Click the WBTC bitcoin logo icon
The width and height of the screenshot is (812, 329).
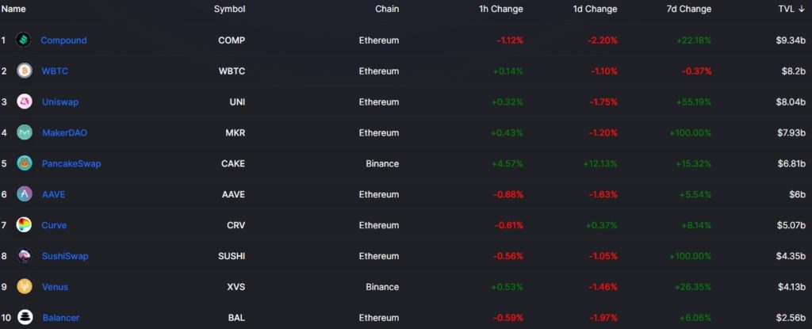(24, 71)
